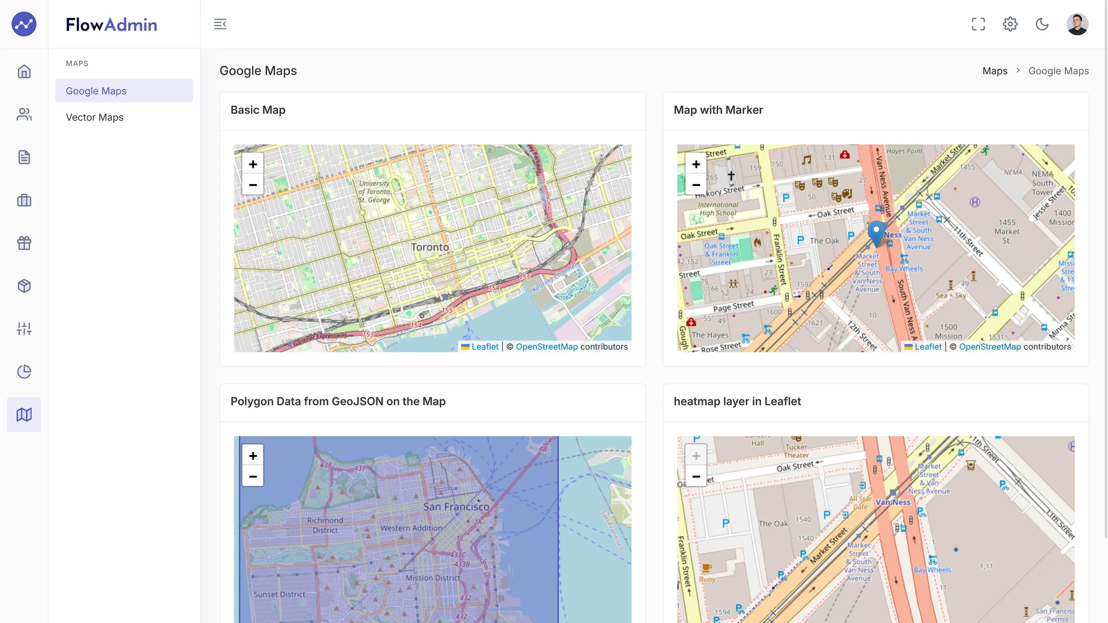Open OpenStreetMap link on Marker map
Screen dimensions: 1108x623
(x=990, y=347)
